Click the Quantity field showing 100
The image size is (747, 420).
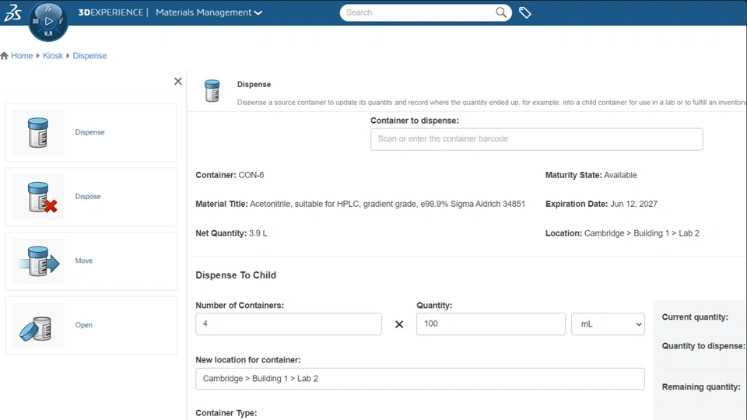coord(491,324)
